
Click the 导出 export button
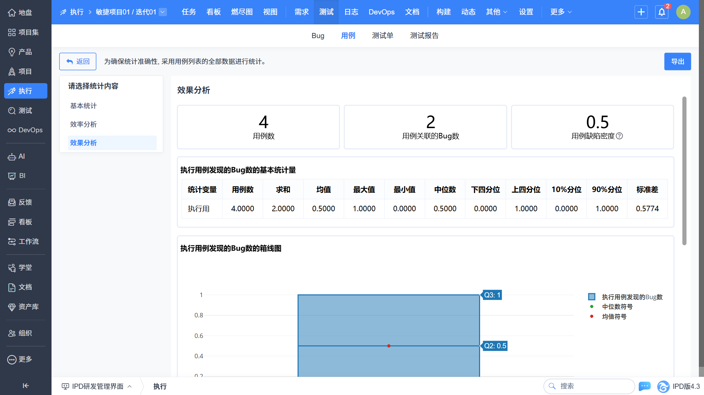[677, 61]
